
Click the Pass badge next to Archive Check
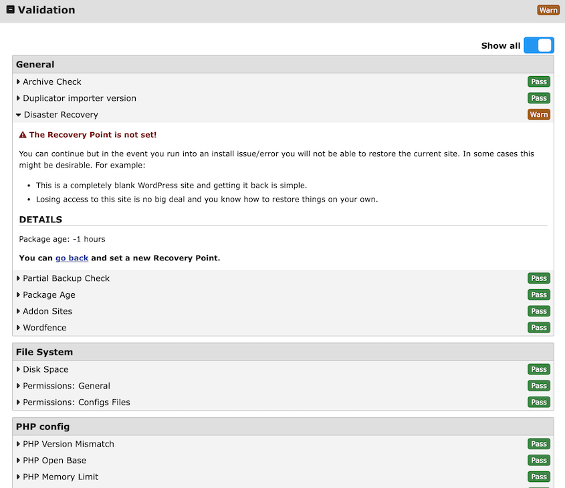pos(539,81)
